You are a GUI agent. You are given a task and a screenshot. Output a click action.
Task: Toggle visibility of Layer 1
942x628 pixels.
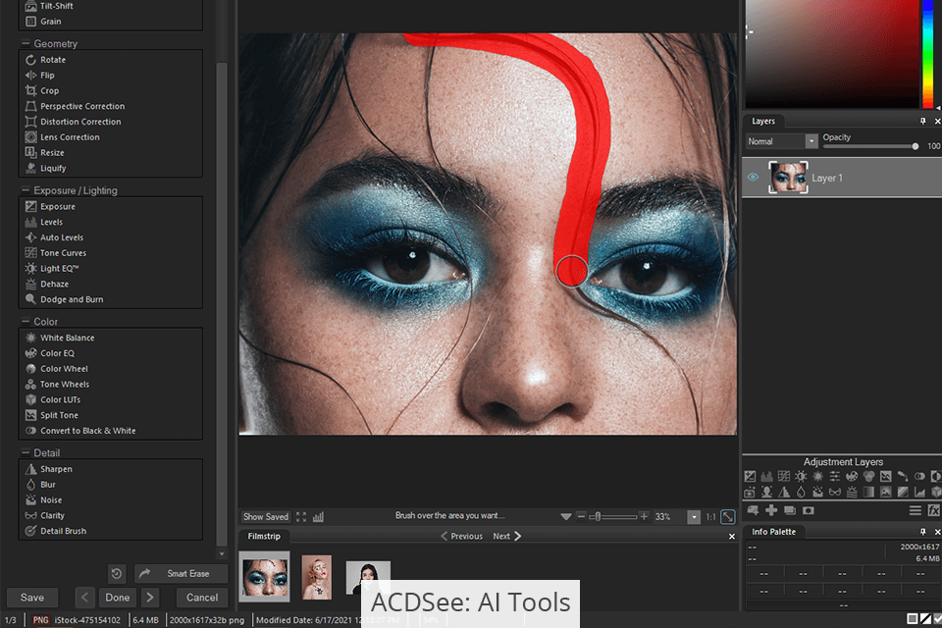tap(753, 178)
